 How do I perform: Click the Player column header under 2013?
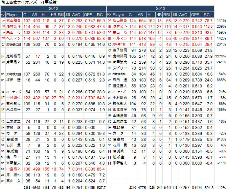coord(120,15)
